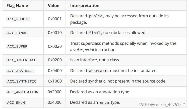Click the inline code word final
This screenshot has width=189, height=109.
tap(95, 33)
